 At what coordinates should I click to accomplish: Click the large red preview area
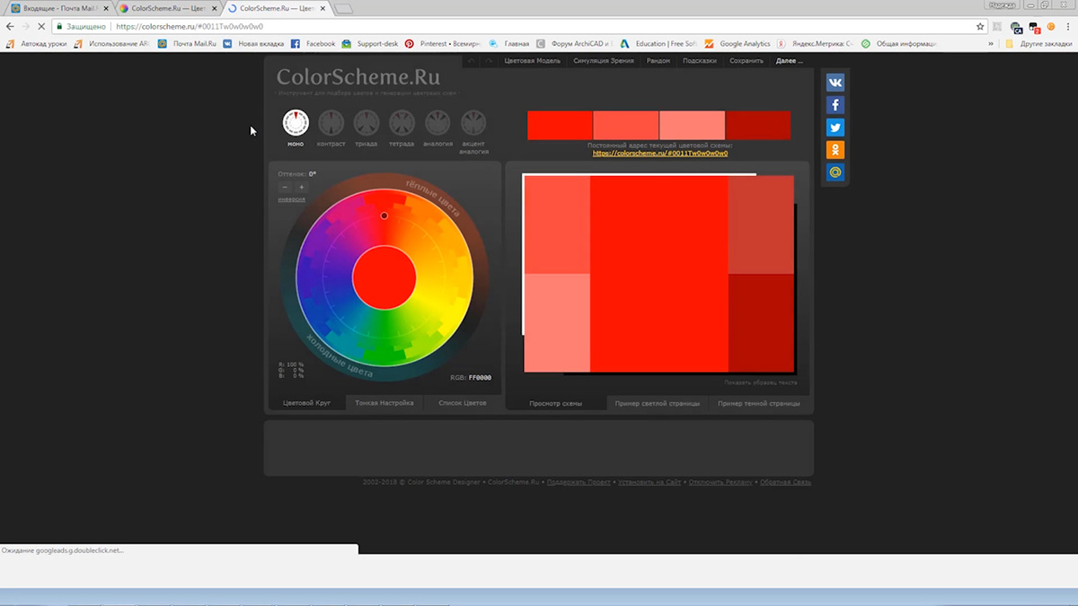pos(658,274)
